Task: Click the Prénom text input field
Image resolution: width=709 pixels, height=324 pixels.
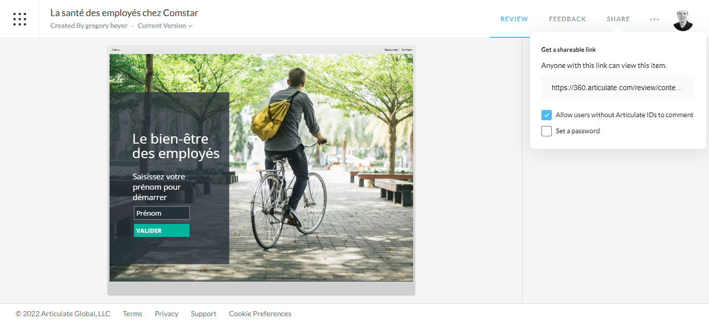Action: [x=161, y=213]
